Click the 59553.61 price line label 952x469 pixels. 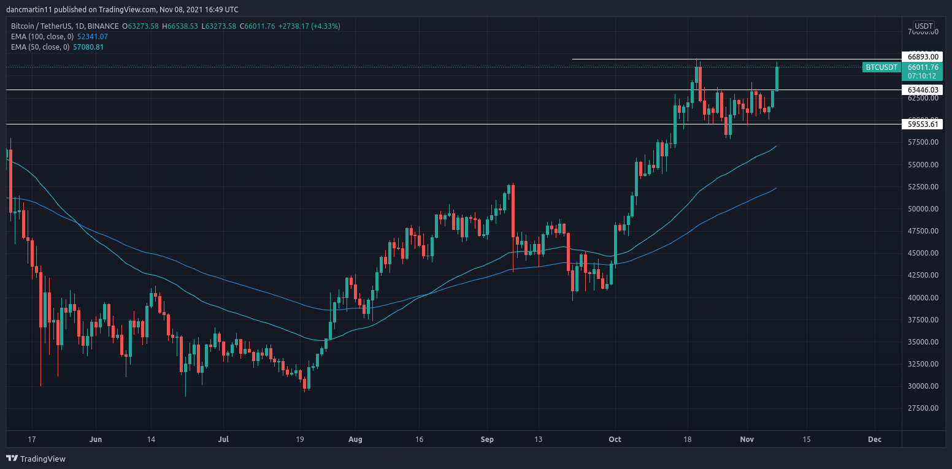[922, 124]
